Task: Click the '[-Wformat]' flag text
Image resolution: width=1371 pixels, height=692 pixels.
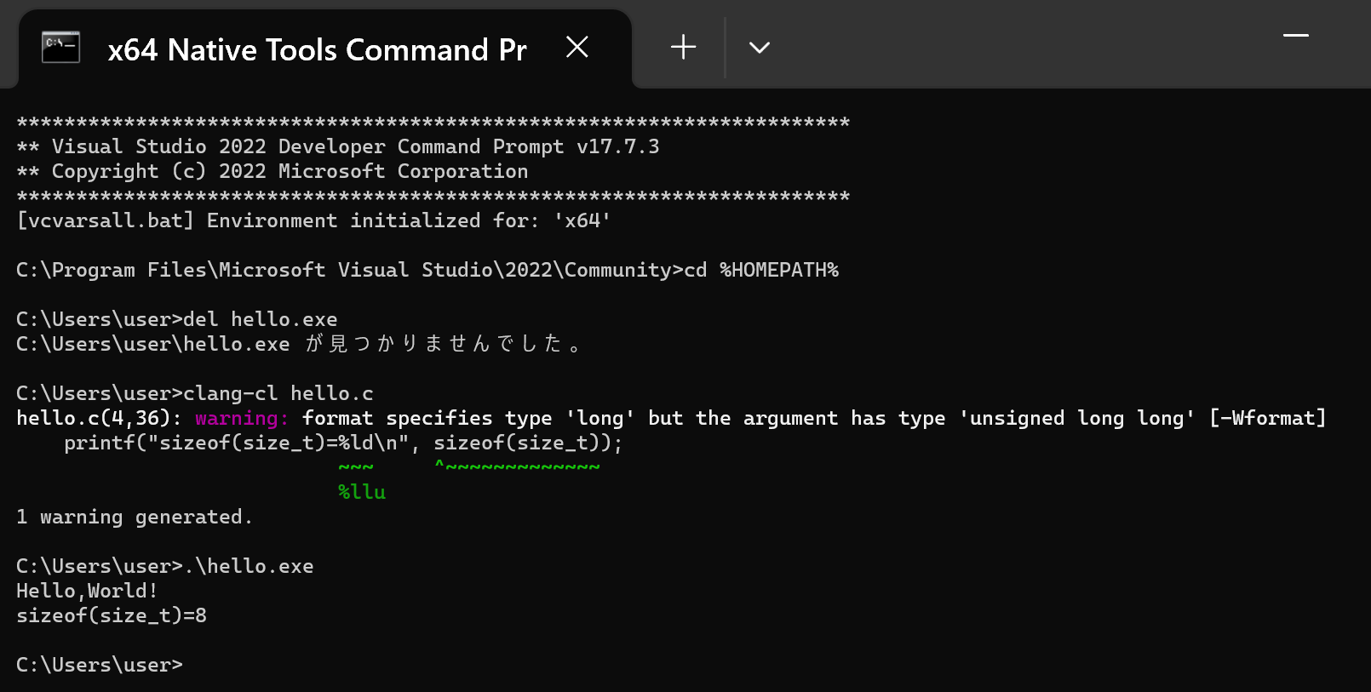Action: coord(1268,418)
